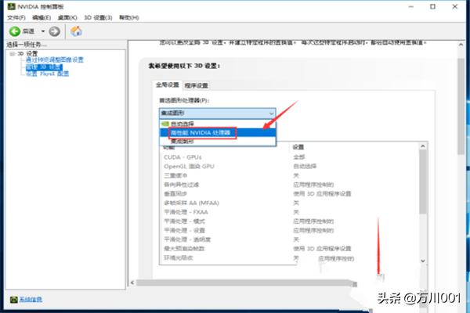Open the 桌面(K) menu

pyautogui.click(x=67, y=18)
